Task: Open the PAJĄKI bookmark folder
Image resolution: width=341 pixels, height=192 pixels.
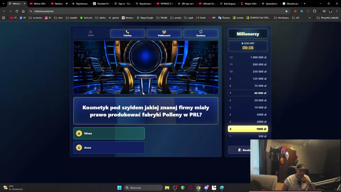Action: (162, 18)
